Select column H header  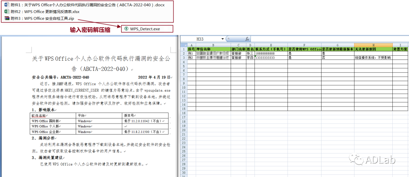tap(373, 45)
